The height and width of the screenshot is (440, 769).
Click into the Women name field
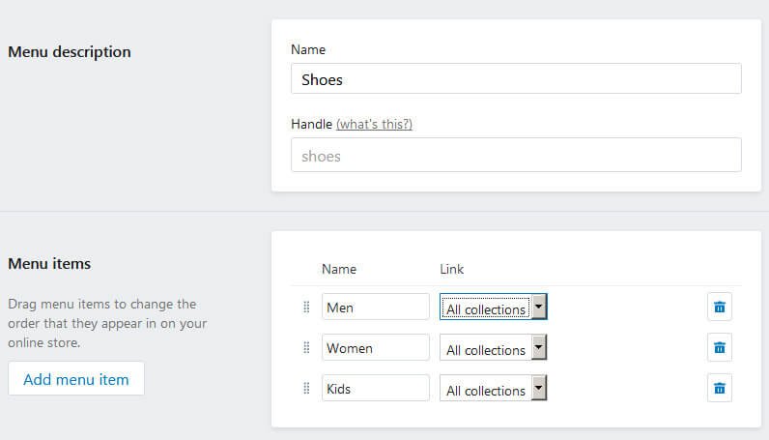coord(375,347)
